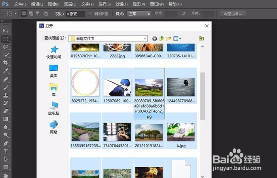Screen dimensions: 277x178
Task: Select the Pen tool
Action: click(x=6, y=143)
